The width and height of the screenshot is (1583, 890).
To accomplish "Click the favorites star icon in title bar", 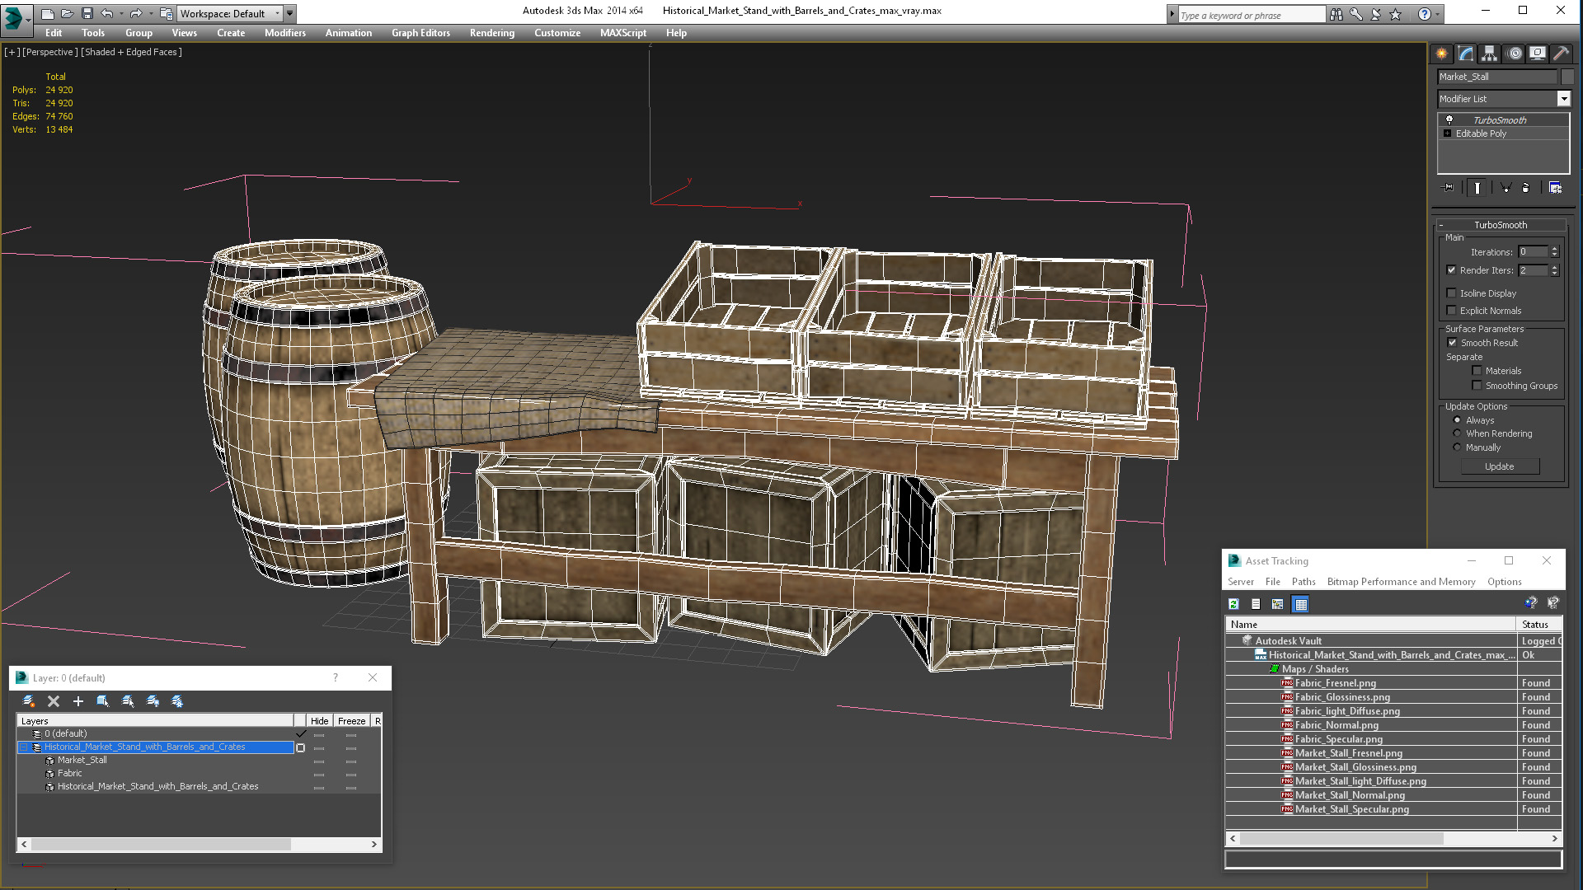I will pos(1396,14).
